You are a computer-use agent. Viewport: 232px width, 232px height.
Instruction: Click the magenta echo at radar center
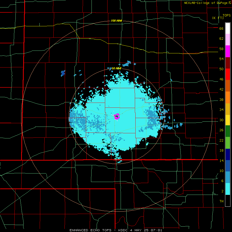117,116
